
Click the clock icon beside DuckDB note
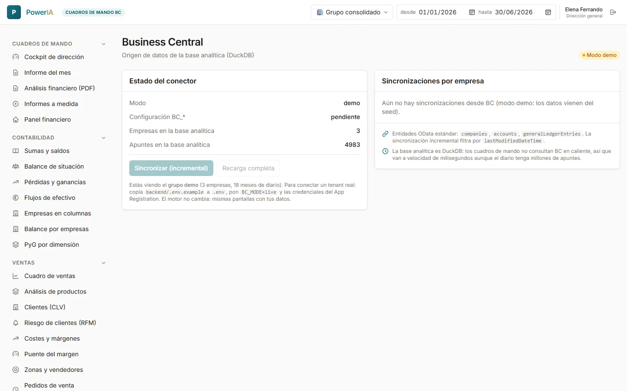(x=385, y=151)
